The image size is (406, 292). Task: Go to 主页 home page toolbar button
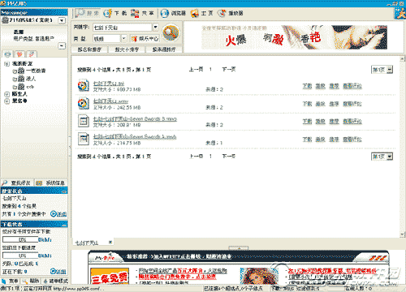[x=202, y=13]
